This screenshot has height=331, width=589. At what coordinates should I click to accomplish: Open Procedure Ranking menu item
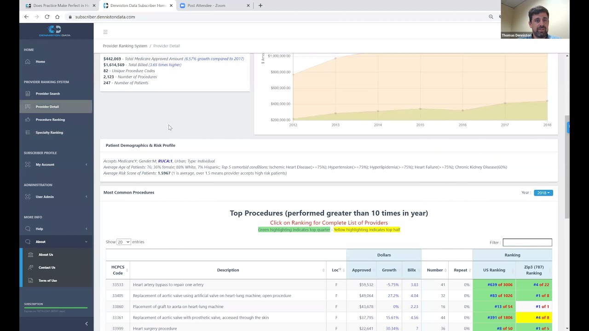point(50,120)
